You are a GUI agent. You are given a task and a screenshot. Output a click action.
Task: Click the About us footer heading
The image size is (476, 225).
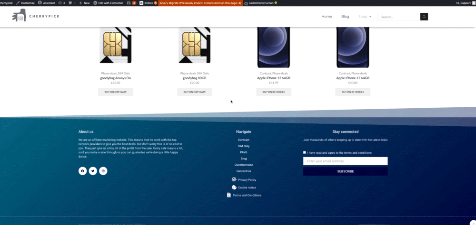pos(86,132)
